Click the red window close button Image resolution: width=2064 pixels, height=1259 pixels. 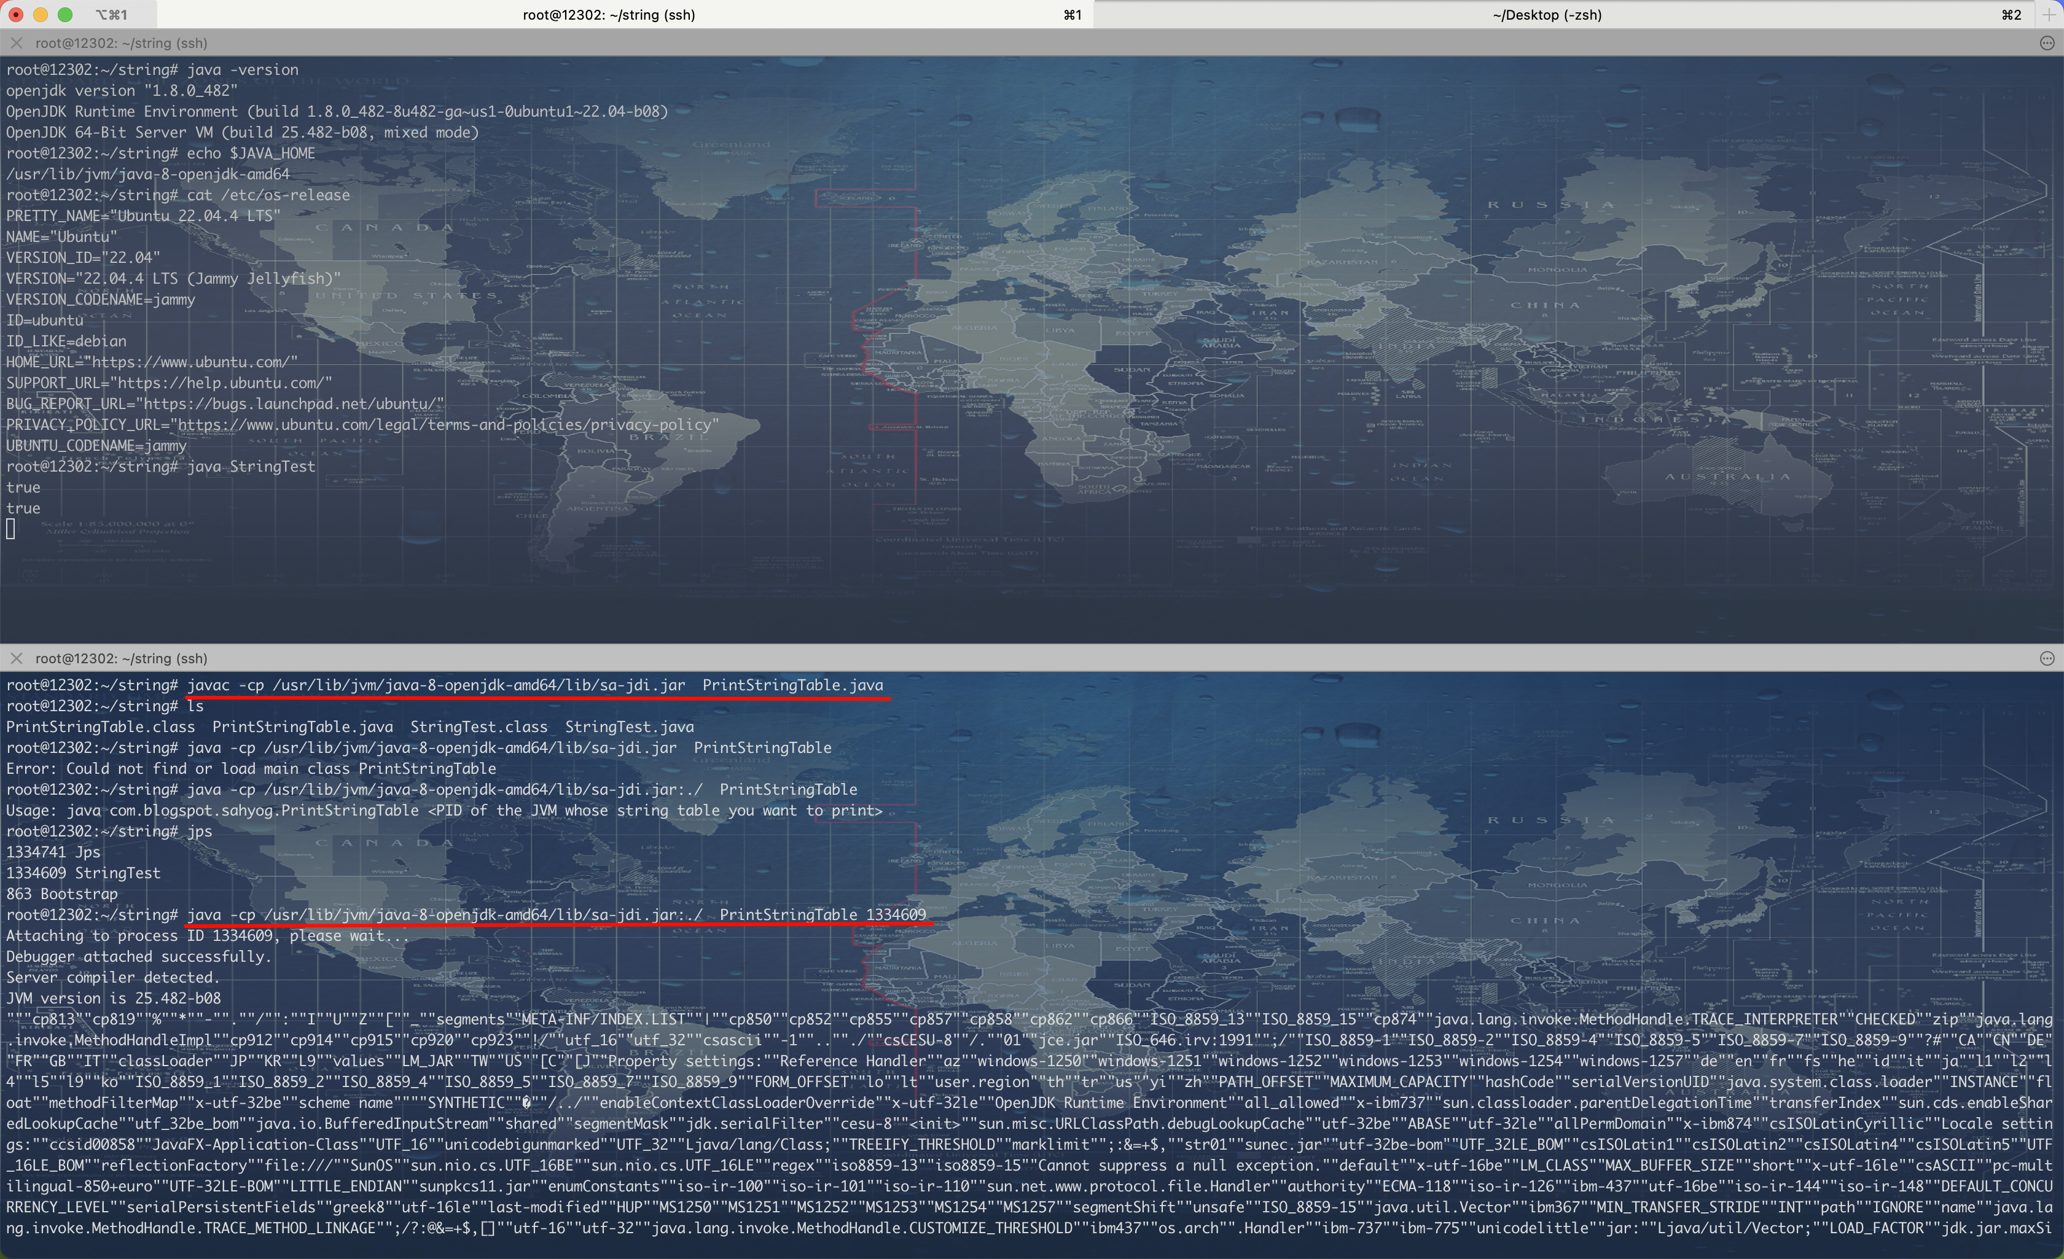(x=16, y=14)
